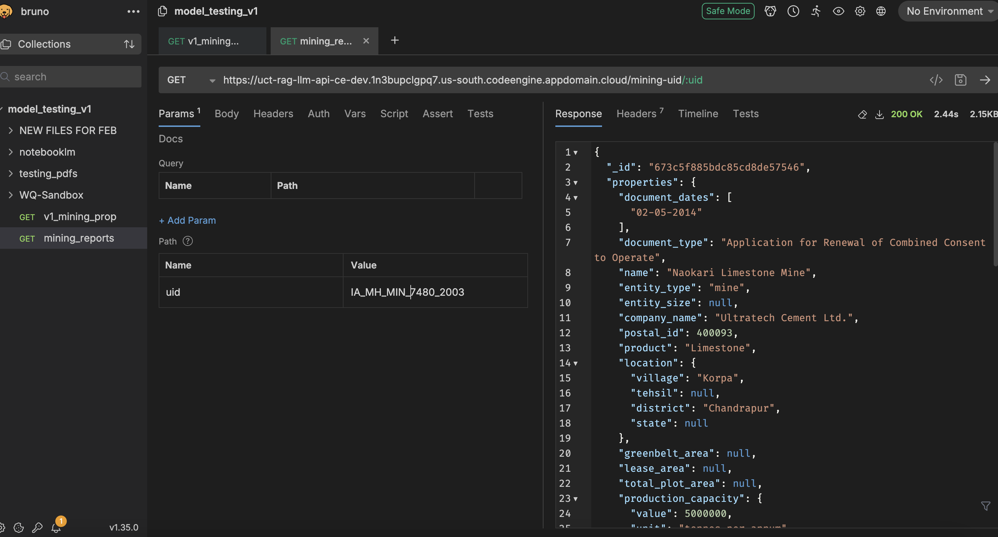Click the clear response eraser icon
Viewport: 998px width, 537px height.
pyautogui.click(x=862, y=114)
